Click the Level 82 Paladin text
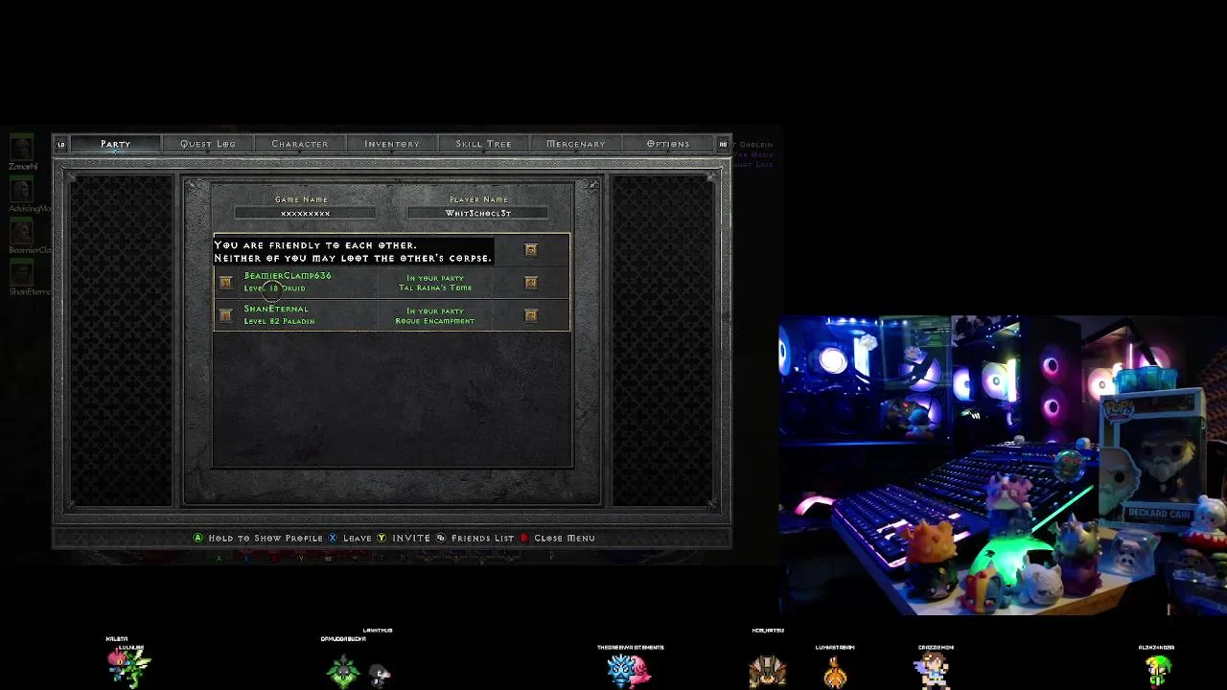 tap(279, 321)
